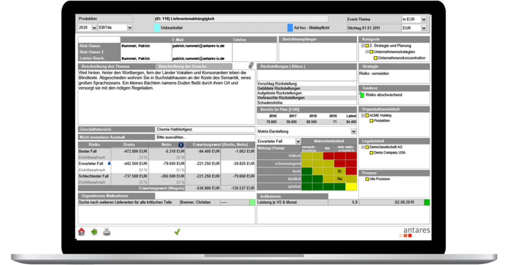Click the green Tendenz arrow icon
Screen dimensions: 508x265
(362, 95)
